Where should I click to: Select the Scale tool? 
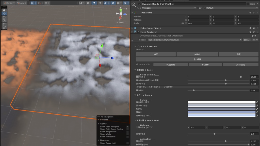(x=4, y=21)
